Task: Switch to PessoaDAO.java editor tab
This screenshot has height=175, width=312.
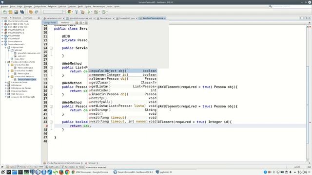Action: point(127,18)
